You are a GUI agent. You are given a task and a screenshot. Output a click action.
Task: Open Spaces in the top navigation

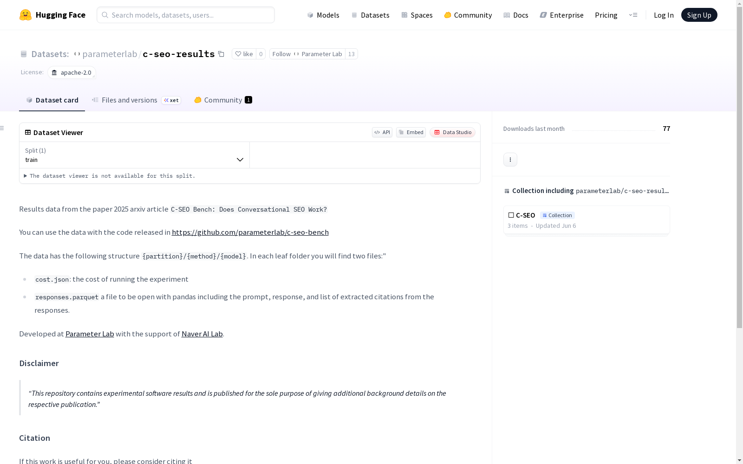tap(417, 15)
